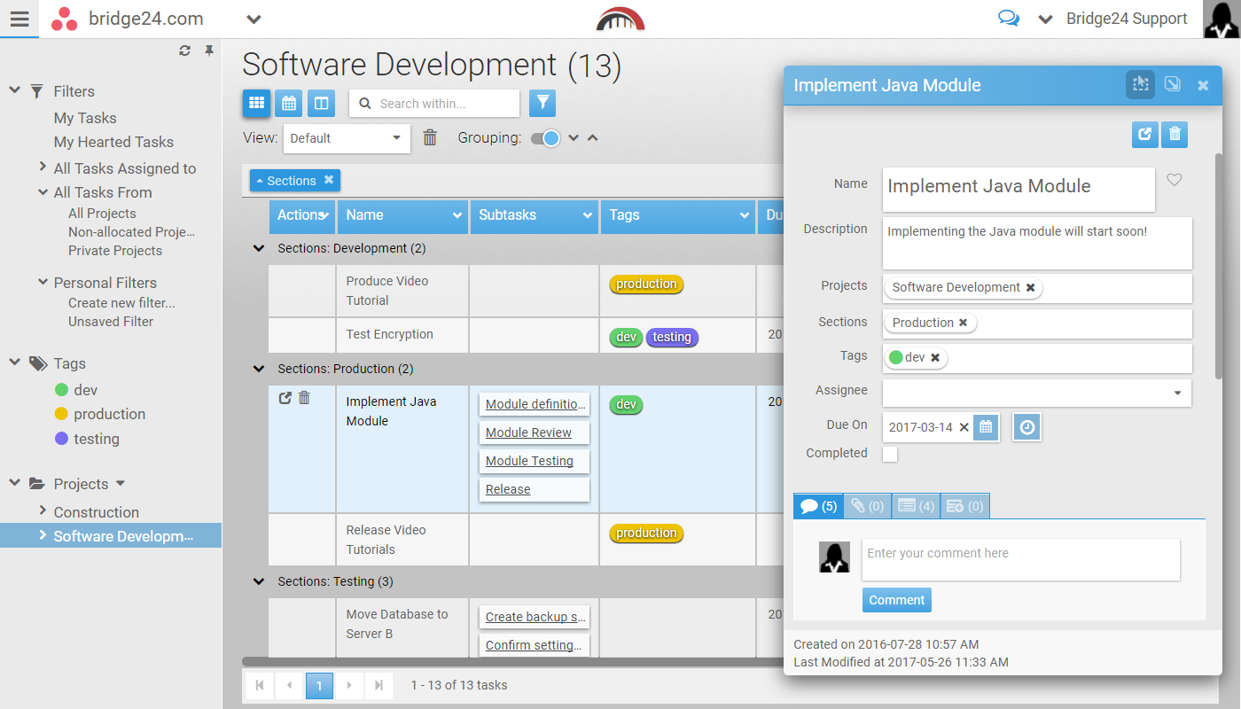Open the Tags column header menu

[x=745, y=215]
